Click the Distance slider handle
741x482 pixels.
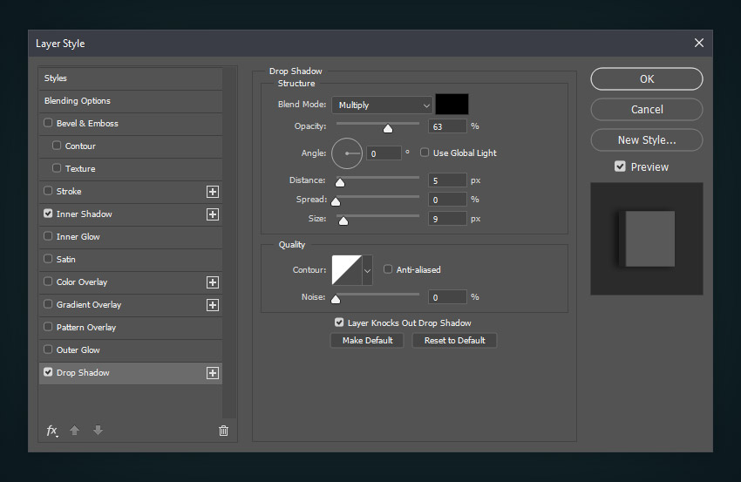(340, 182)
